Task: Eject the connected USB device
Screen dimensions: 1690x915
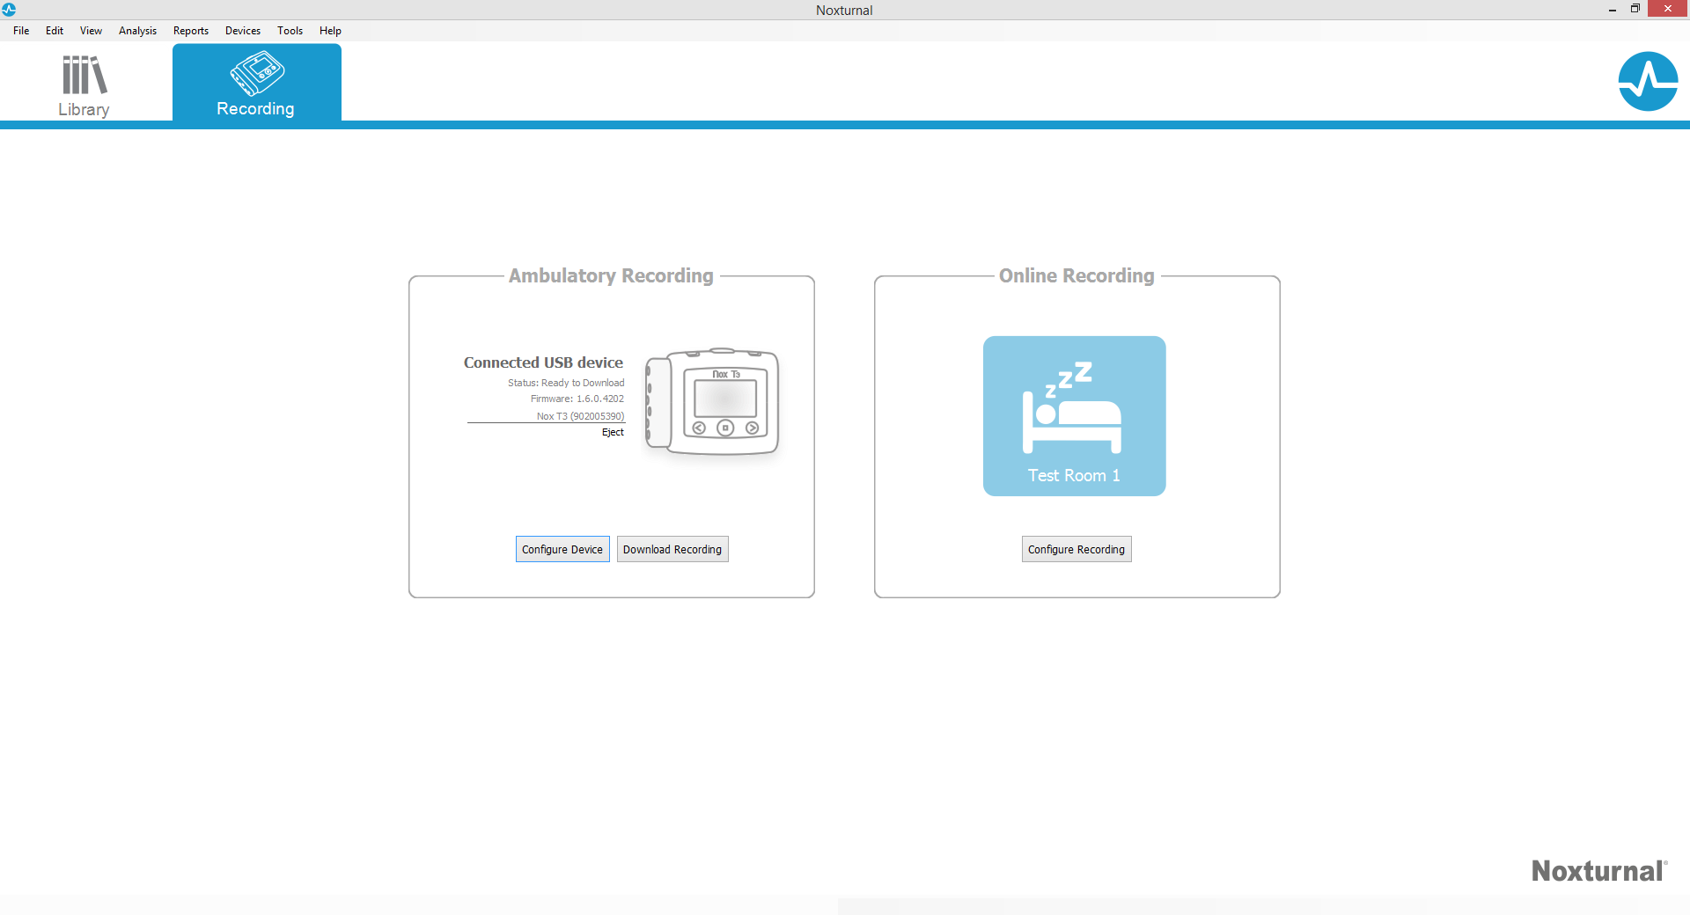Action: click(613, 432)
